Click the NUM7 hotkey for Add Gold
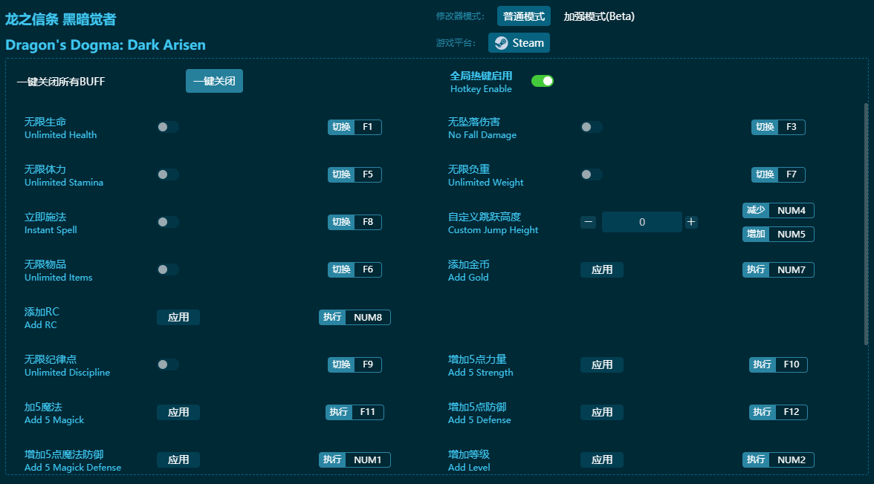 coord(778,269)
